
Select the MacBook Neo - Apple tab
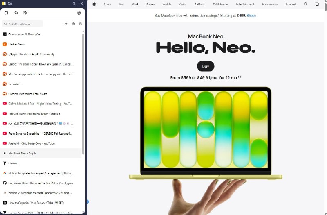(41, 153)
